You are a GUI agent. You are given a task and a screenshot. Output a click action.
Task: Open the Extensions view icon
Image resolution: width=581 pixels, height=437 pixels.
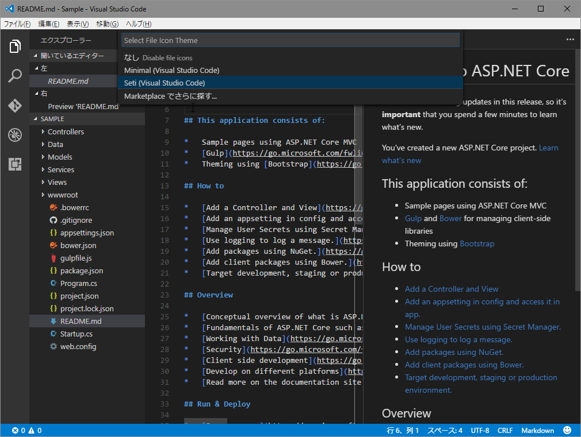[x=15, y=164]
